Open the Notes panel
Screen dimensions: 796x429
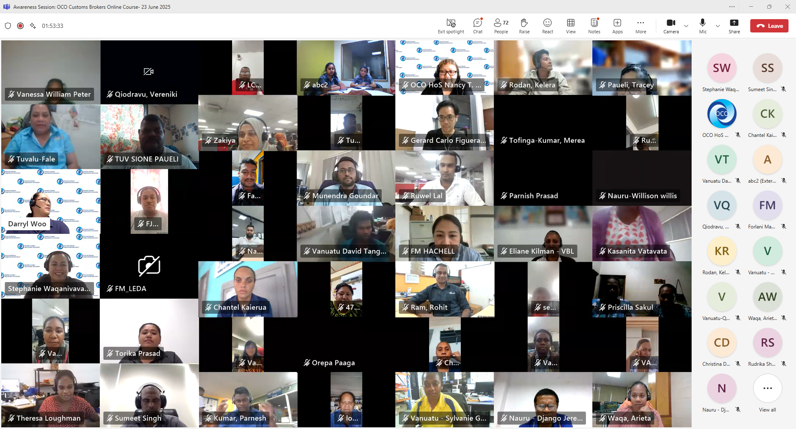coord(594,26)
